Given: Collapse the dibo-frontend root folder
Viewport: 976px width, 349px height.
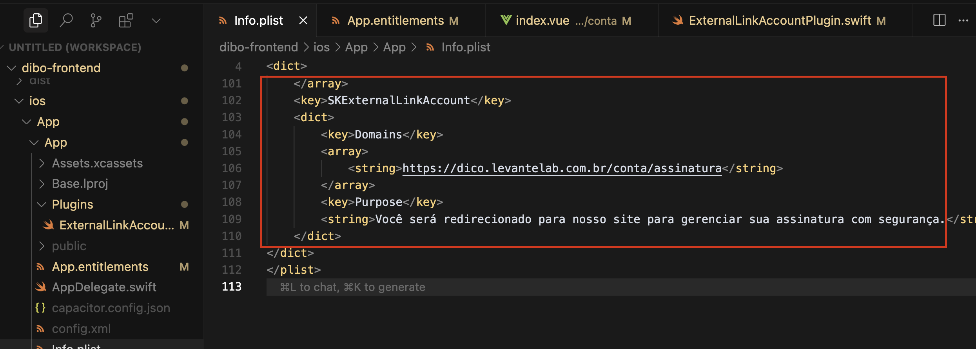Looking at the screenshot, I should 12,68.
